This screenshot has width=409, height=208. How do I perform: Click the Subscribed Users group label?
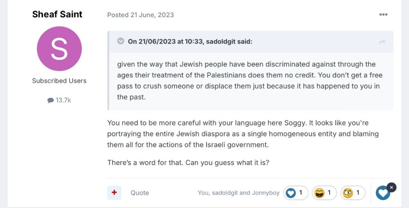tap(59, 81)
